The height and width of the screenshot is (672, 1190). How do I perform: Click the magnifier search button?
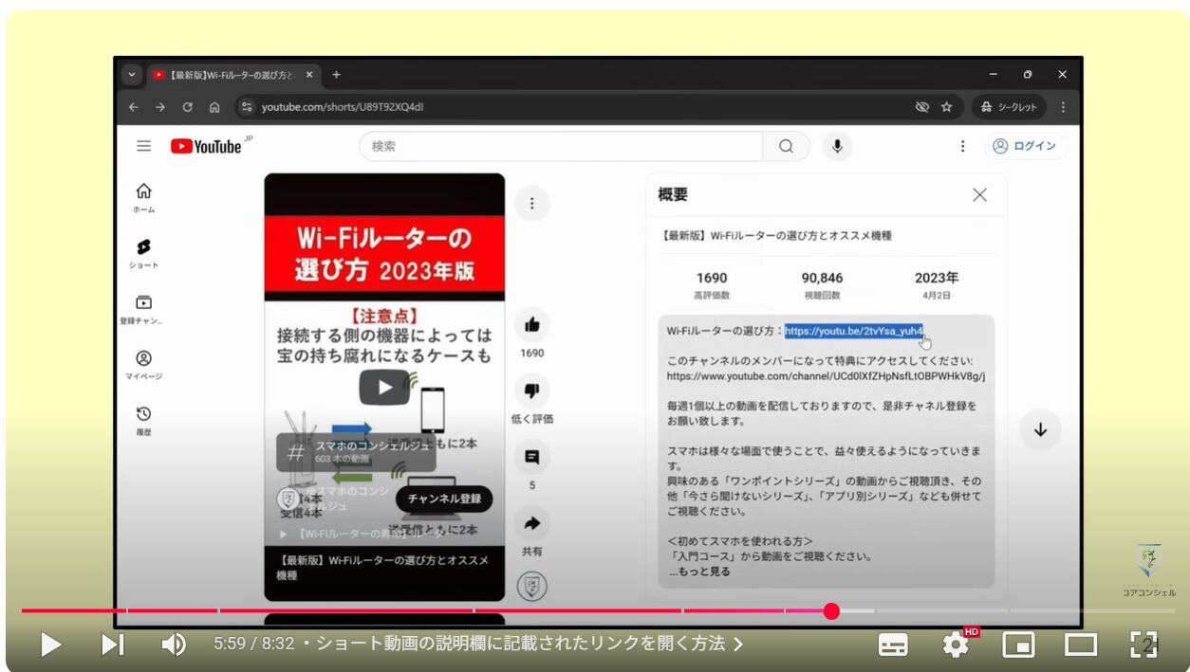(x=786, y=146)
